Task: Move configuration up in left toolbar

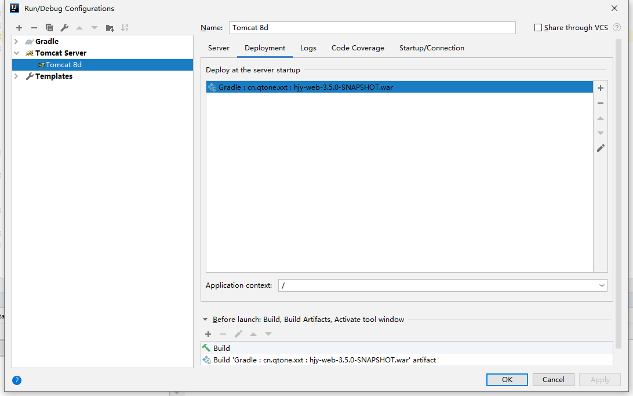Action: pos(79,28)
